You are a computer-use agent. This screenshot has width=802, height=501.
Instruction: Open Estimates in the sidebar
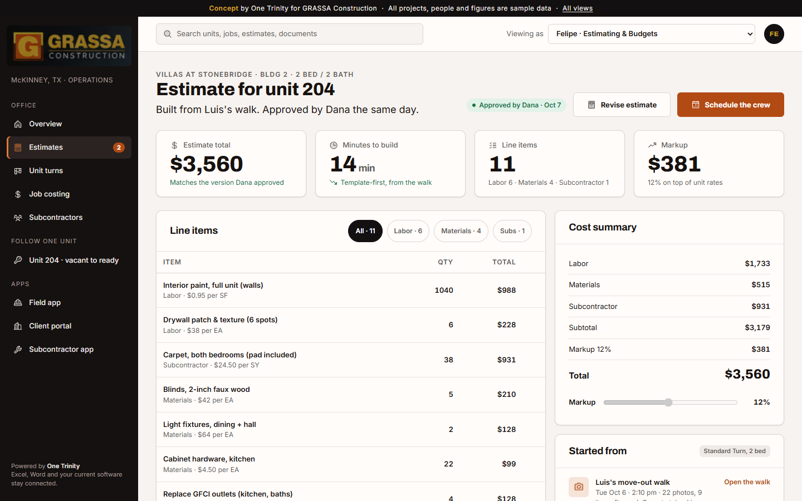click(69, 148)
